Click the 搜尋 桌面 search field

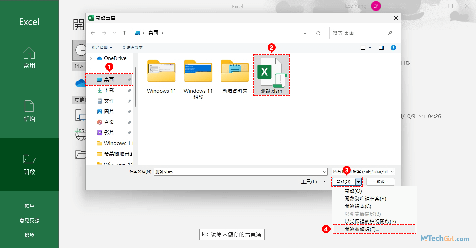359,33
